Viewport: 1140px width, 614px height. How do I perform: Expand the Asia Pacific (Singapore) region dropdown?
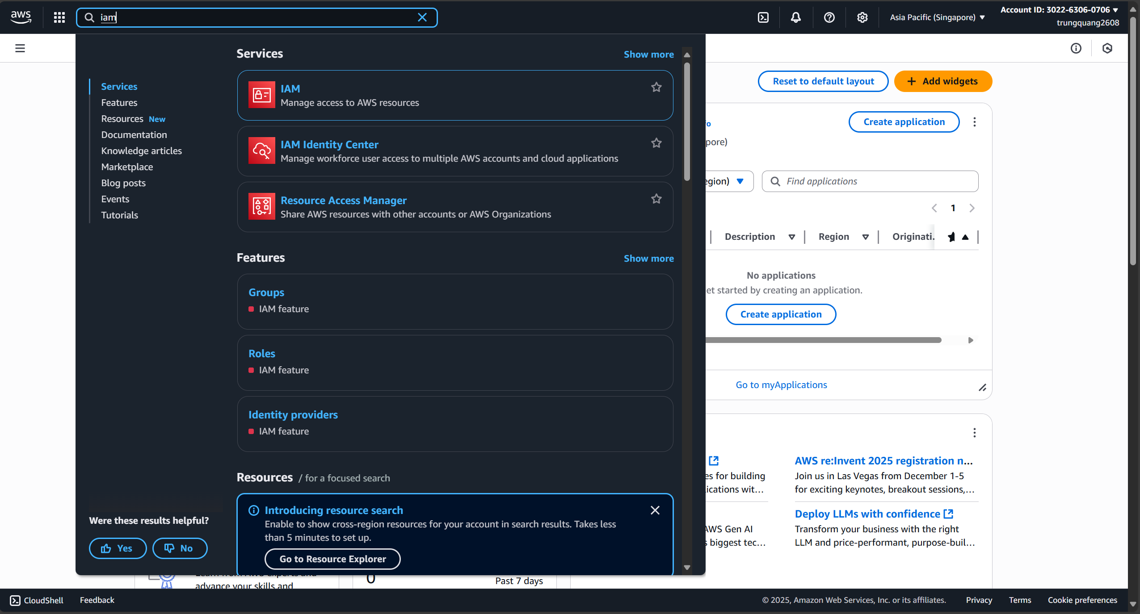[937, 17]
